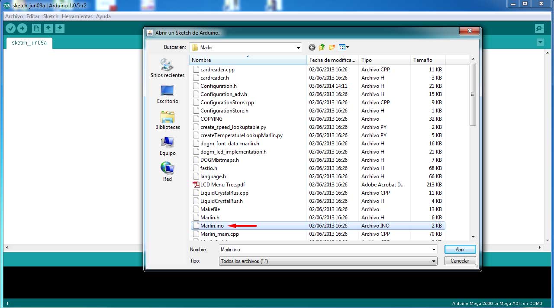554x308 pixels.
Task: Select the file ConfigurationStore.cpp
Action: [227, 103]
